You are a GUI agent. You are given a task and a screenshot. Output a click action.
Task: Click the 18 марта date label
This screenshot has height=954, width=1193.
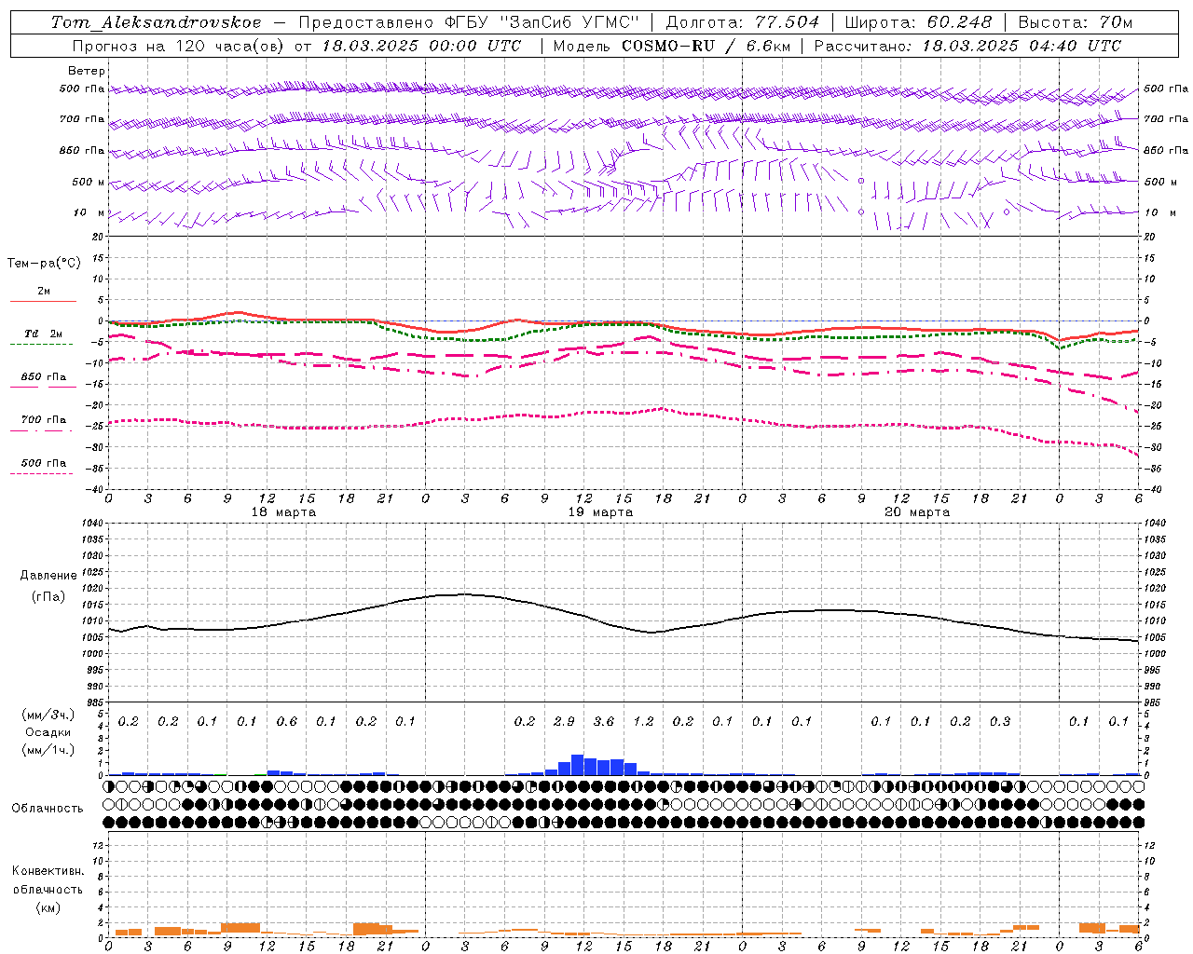(x=283, y=512)
